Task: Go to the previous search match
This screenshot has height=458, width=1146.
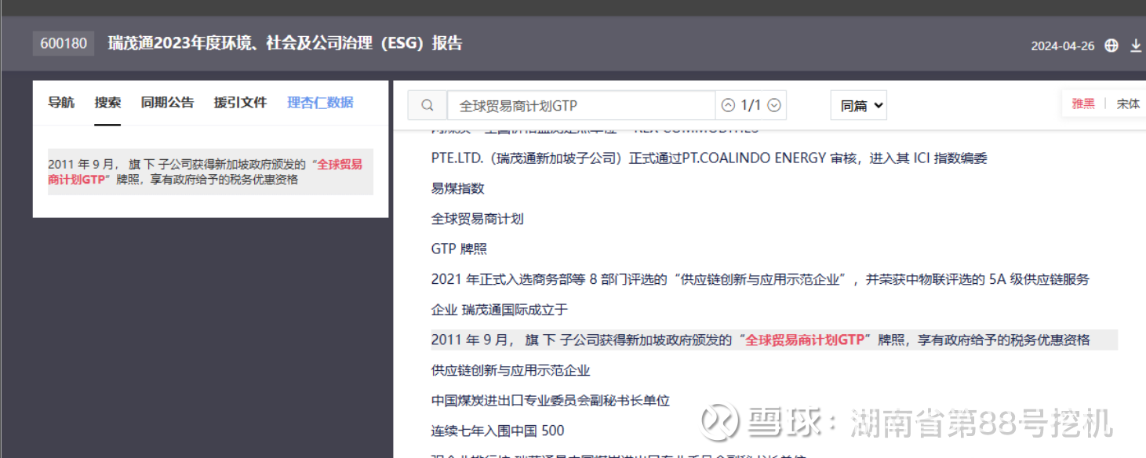Action: click(x=728, y=105)
